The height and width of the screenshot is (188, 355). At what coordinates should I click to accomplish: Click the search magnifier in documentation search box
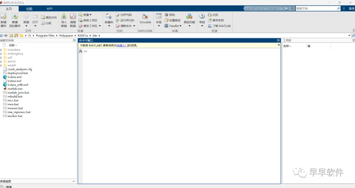coord(339,8)
